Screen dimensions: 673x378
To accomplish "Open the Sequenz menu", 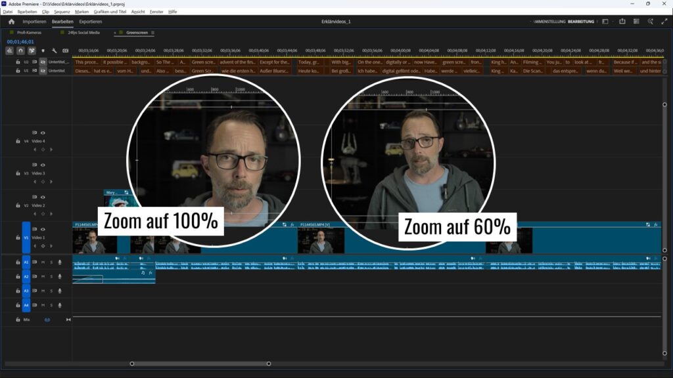I will (x=62, y=12).
